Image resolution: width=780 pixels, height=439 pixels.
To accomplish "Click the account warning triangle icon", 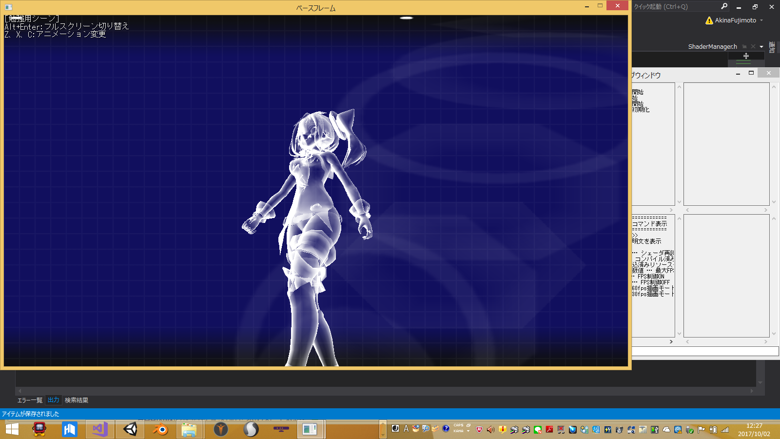I will tap(709, 20).
